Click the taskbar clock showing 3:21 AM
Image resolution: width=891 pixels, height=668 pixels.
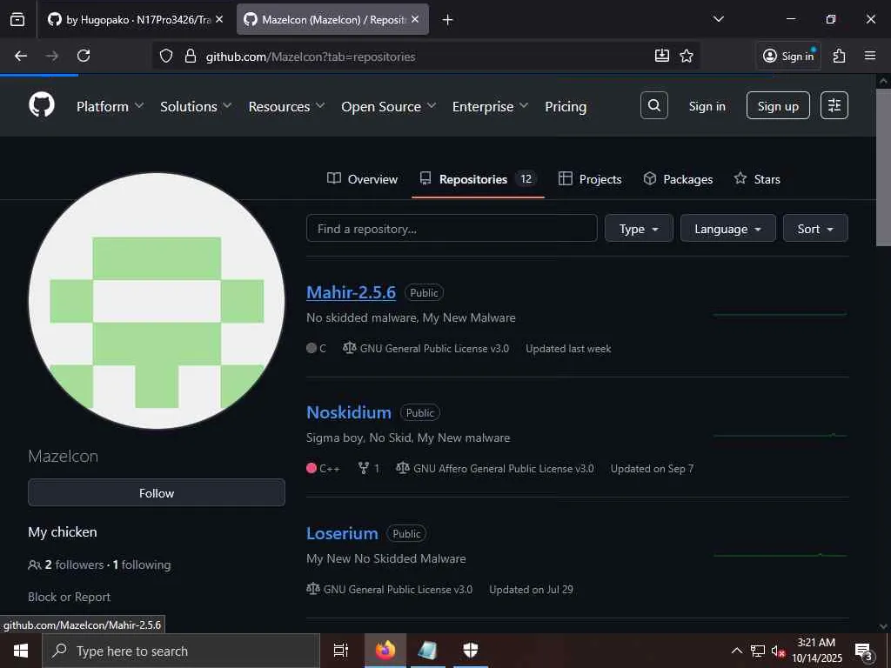click(816, 651)
